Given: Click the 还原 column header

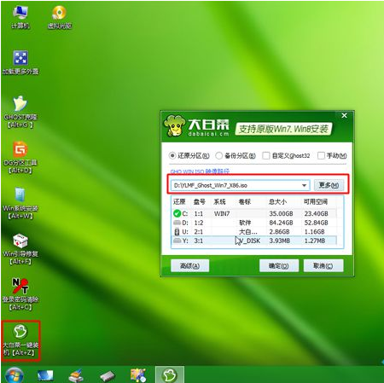Looking at the screenshot, I should tap(179, 201).
